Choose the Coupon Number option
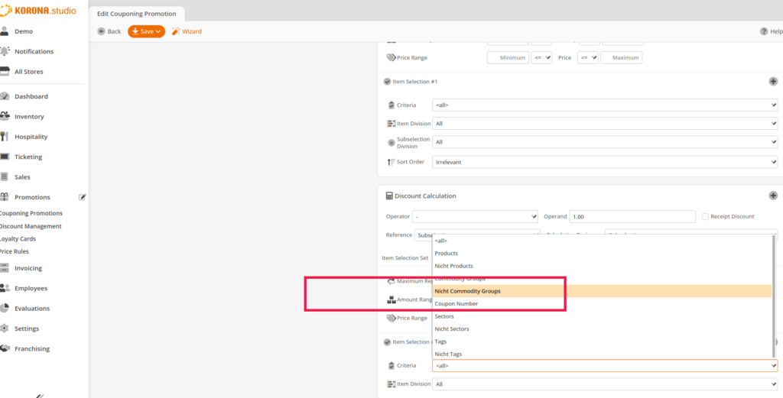783x398 pixels. pyautogui.click(x=602, y=304)
